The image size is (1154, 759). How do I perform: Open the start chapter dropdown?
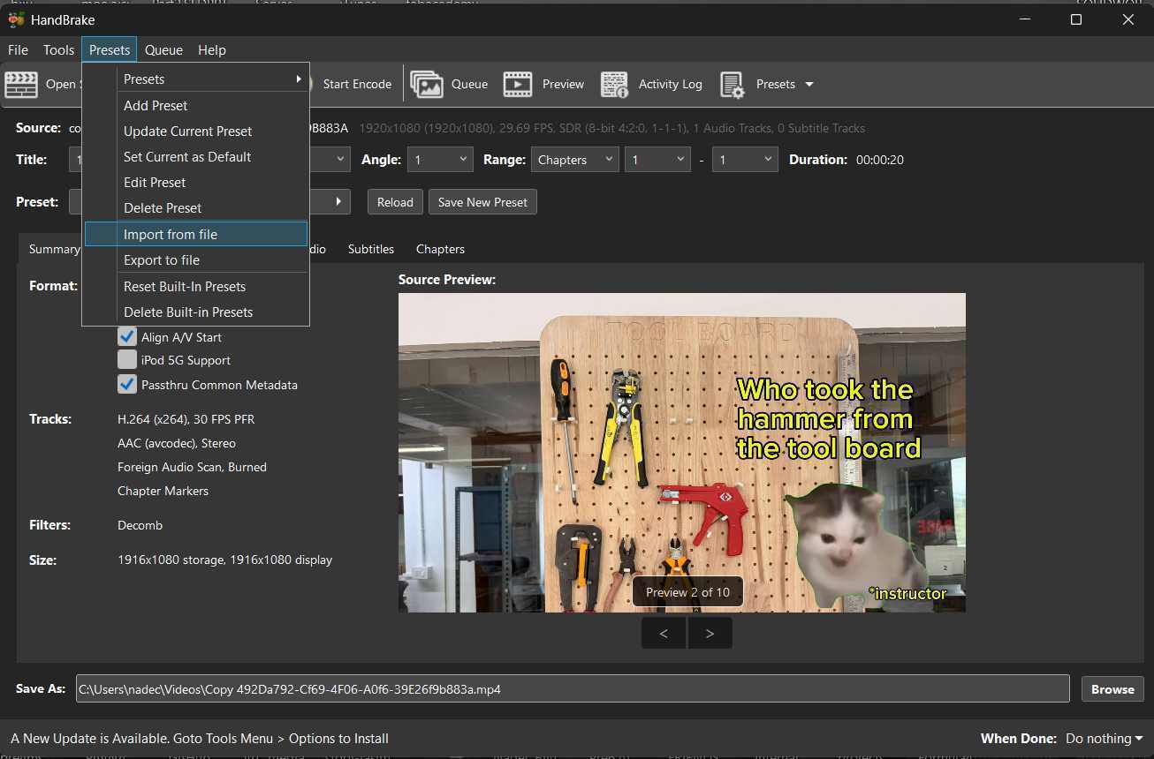(x=657, y=160)
